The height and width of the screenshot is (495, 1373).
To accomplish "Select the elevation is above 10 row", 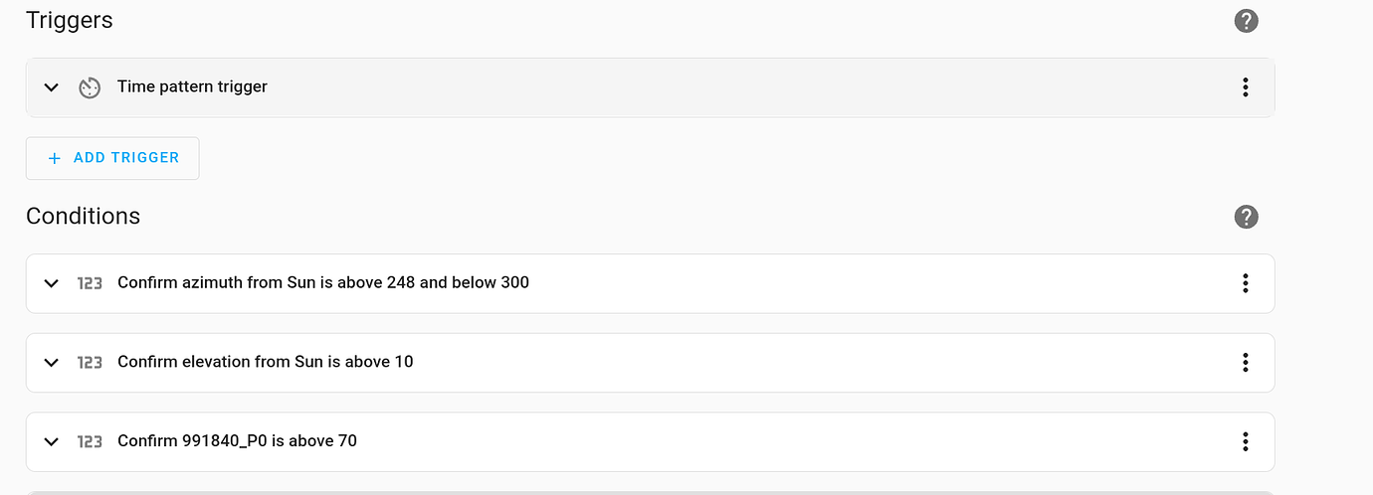I will (650, 363).
